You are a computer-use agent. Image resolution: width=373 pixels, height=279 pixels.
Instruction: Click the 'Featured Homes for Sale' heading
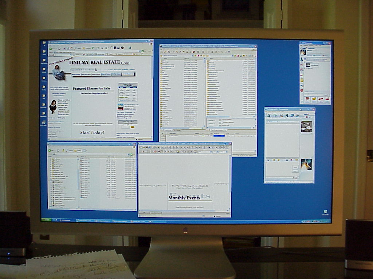[91, 88]
